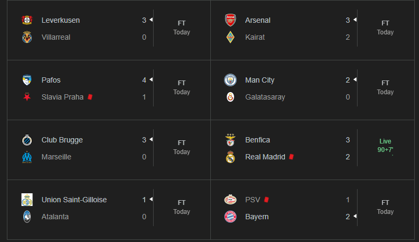Click the Slavia Praha red card icon
Viewport: 419px width, 242px height.
[x=91, y=97]
